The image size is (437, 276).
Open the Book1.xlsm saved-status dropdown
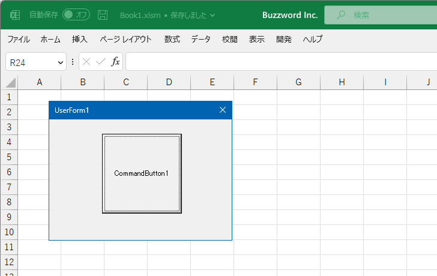212,16
